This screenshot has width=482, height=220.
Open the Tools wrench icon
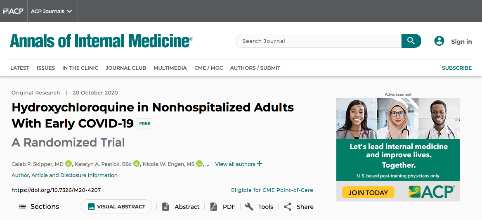click(249, 207)
